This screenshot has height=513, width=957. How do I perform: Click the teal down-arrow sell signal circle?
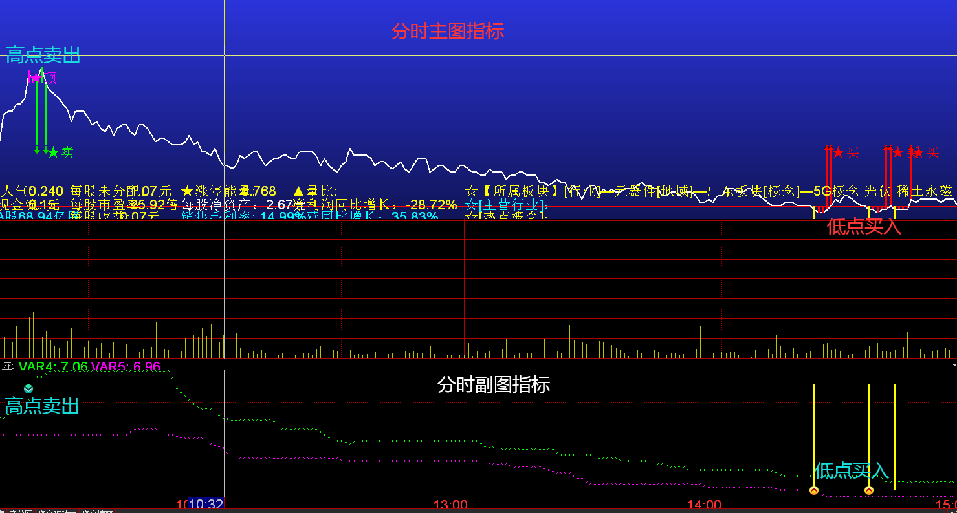click(x=28, y=388)
